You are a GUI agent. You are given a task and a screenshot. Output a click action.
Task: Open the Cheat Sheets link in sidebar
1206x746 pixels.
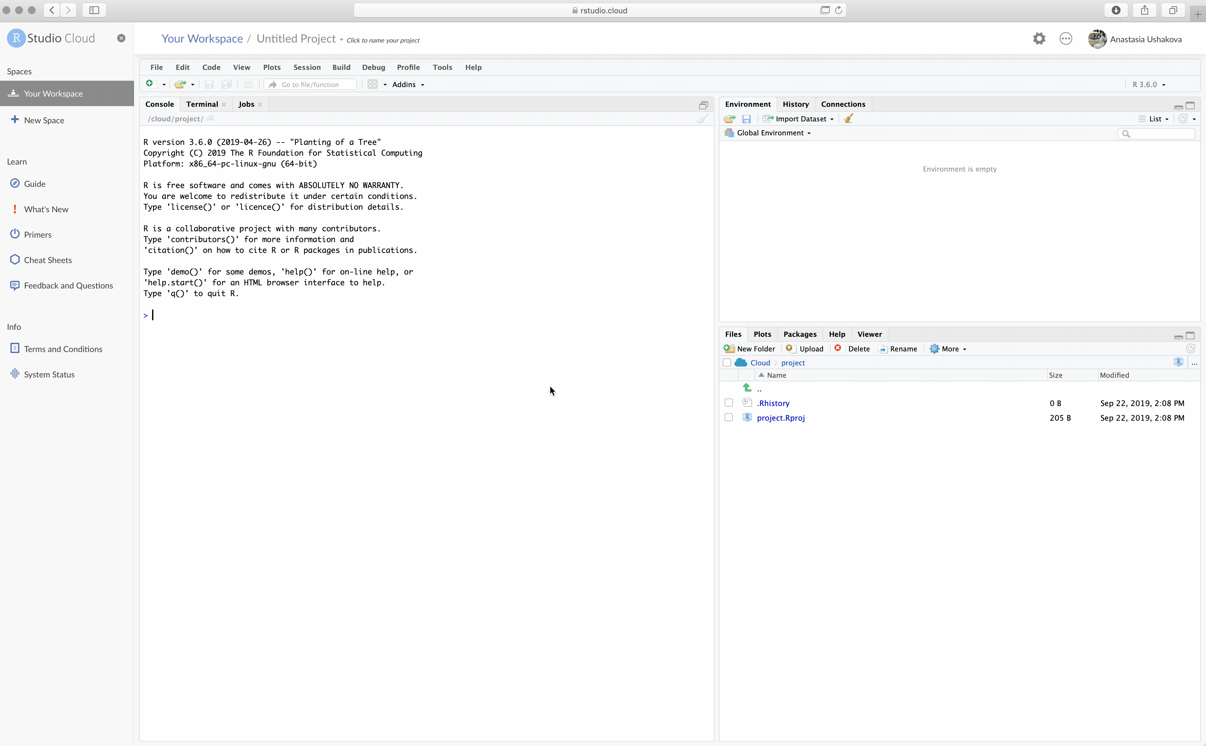coord(48,260)
